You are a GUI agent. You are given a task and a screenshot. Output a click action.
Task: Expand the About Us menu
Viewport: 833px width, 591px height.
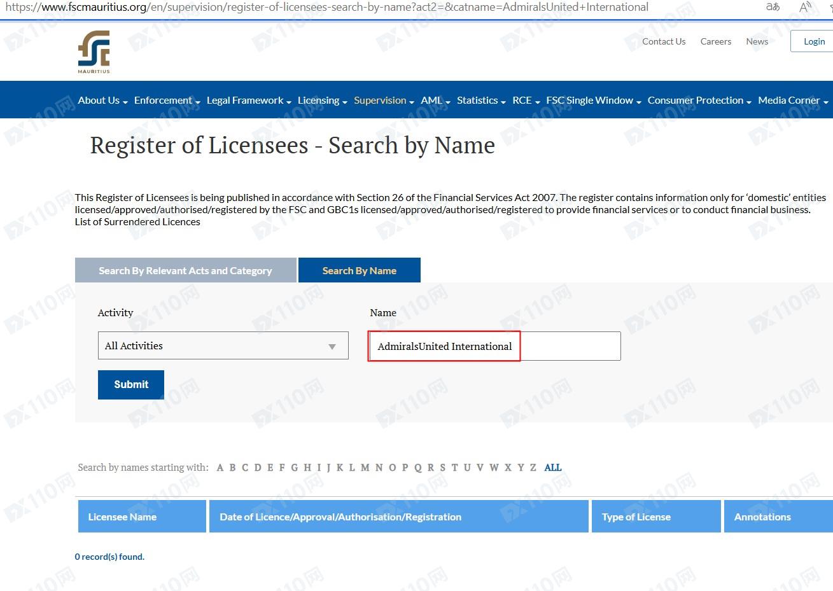pyautogui.click(x=102, y=101)
